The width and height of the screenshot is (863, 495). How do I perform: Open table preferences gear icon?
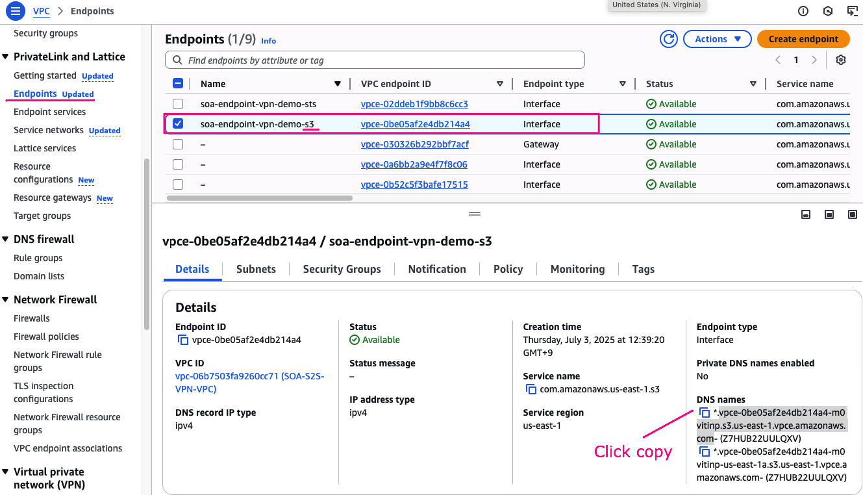pyautogui.click(x=841, y=60)
